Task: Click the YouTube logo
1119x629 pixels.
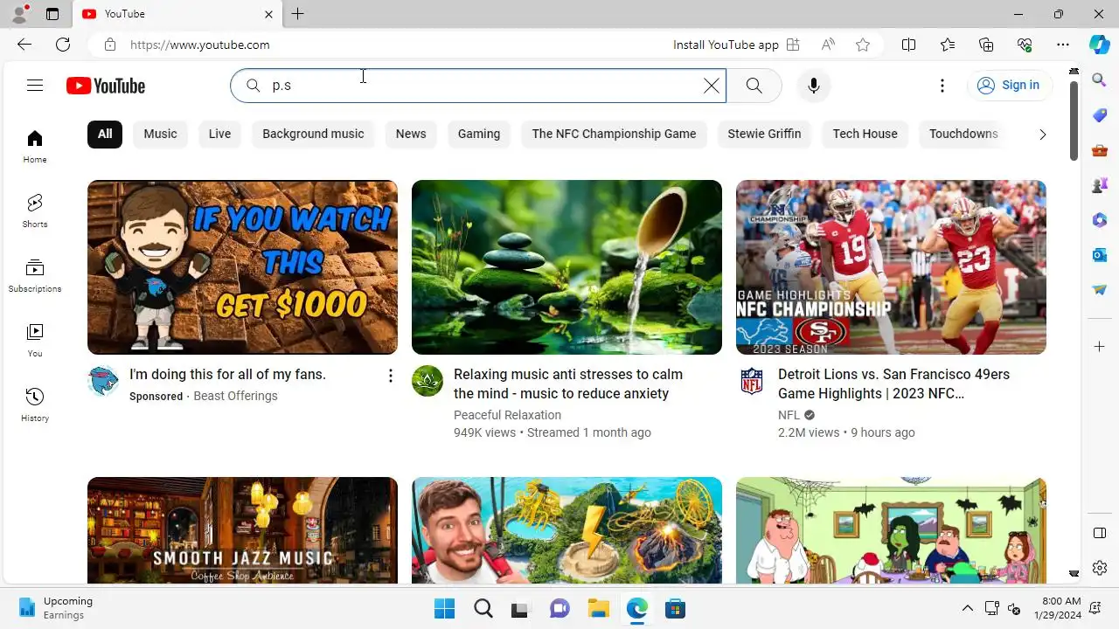Action: (x=106, y=86)
